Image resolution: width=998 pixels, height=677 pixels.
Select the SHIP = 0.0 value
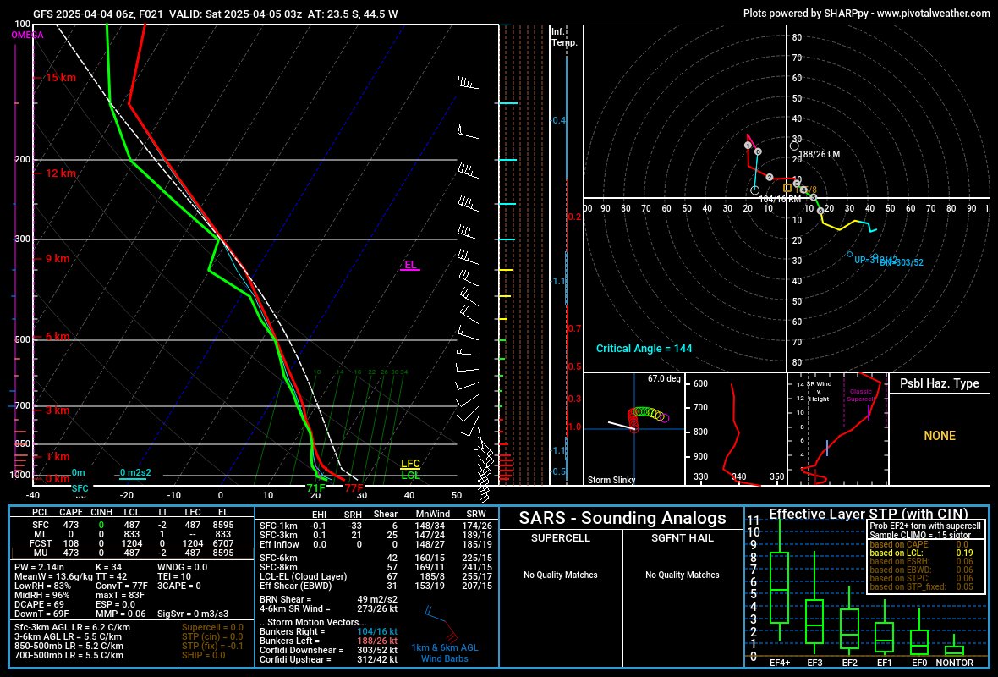[x=204, y=655]
